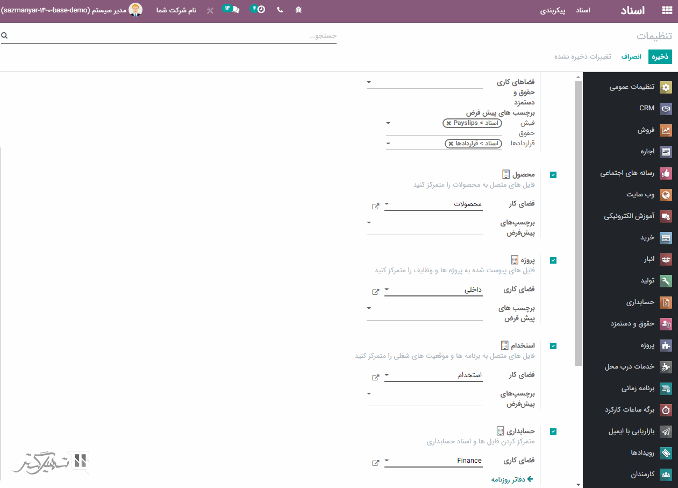678x488 pixels.
Task: Click the اسناد app title
Action: coord(632,10)
